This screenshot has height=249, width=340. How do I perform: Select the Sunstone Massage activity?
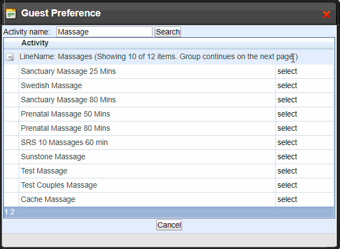[287, 157]
